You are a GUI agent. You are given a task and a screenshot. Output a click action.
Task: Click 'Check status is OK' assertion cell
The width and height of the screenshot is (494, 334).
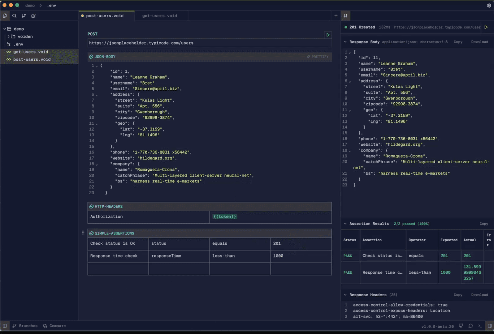coord(118,244)
